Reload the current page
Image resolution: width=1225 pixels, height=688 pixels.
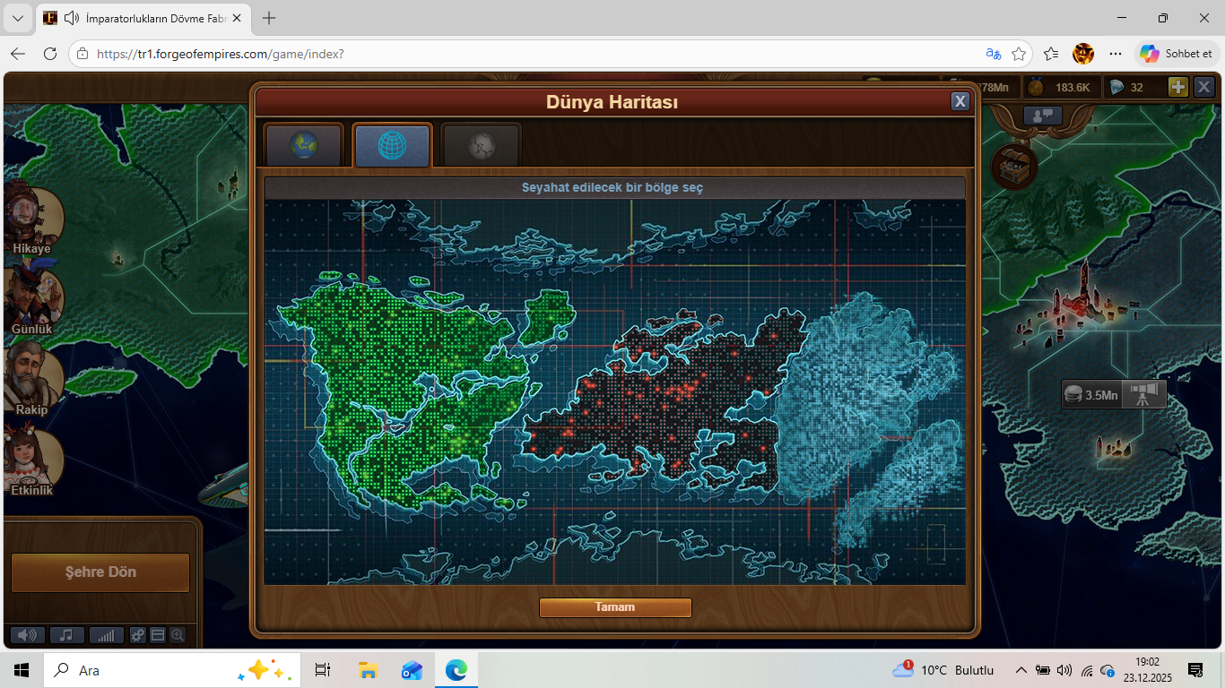point(50,54)
